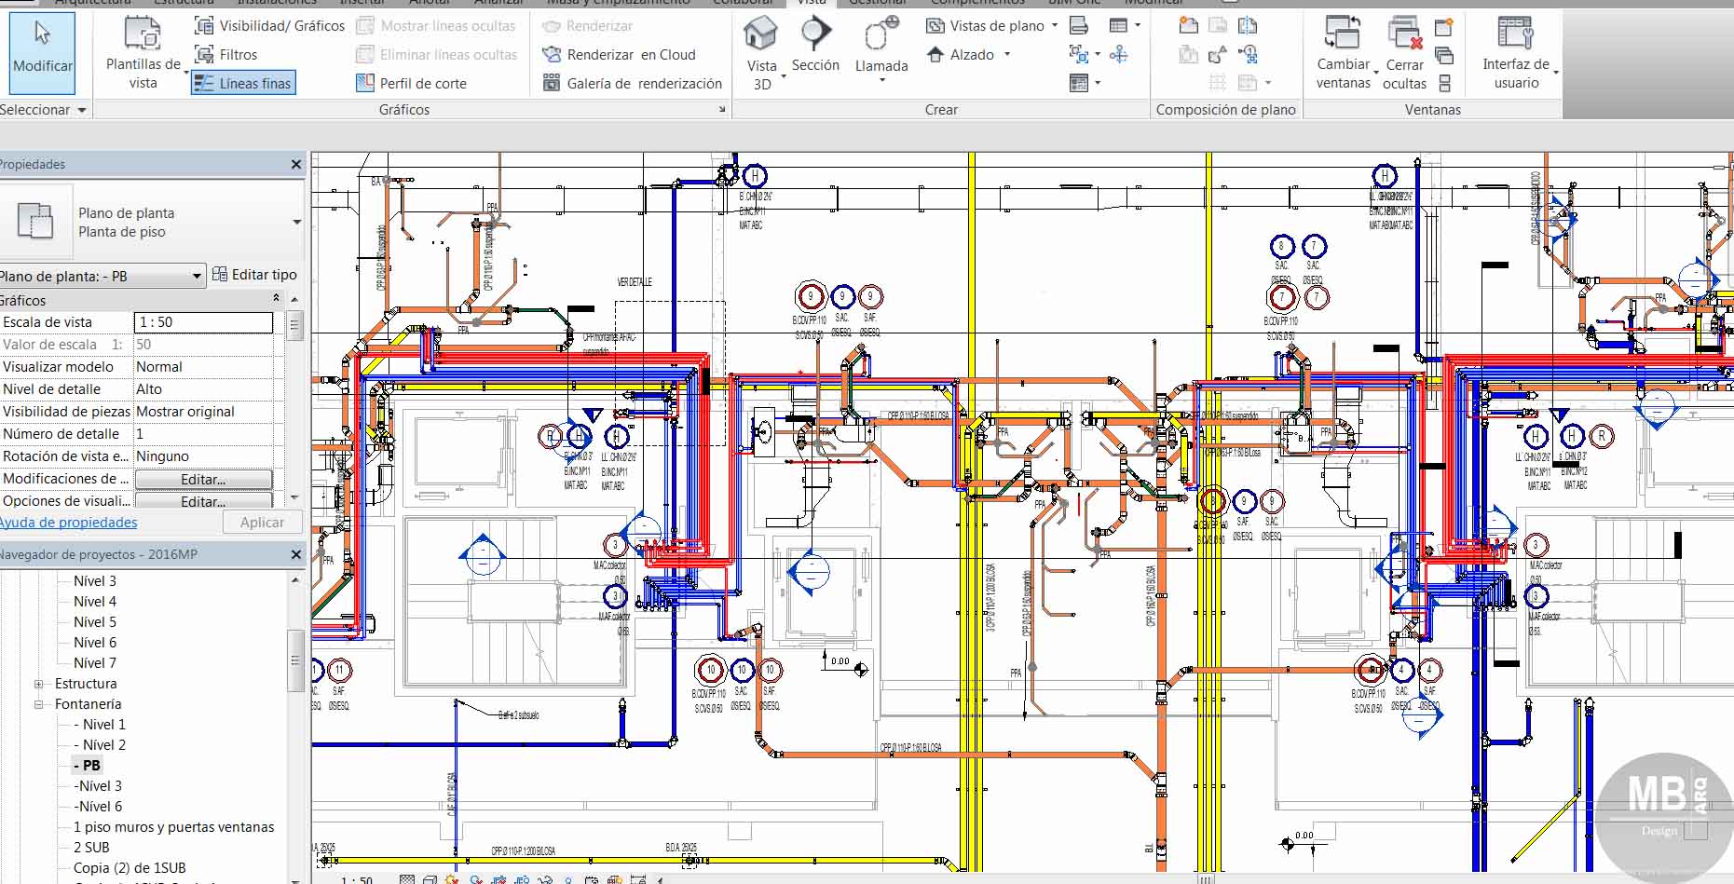1734x884 pixels.
Task: Click Editar tipo button
Action: pos(254,275)
